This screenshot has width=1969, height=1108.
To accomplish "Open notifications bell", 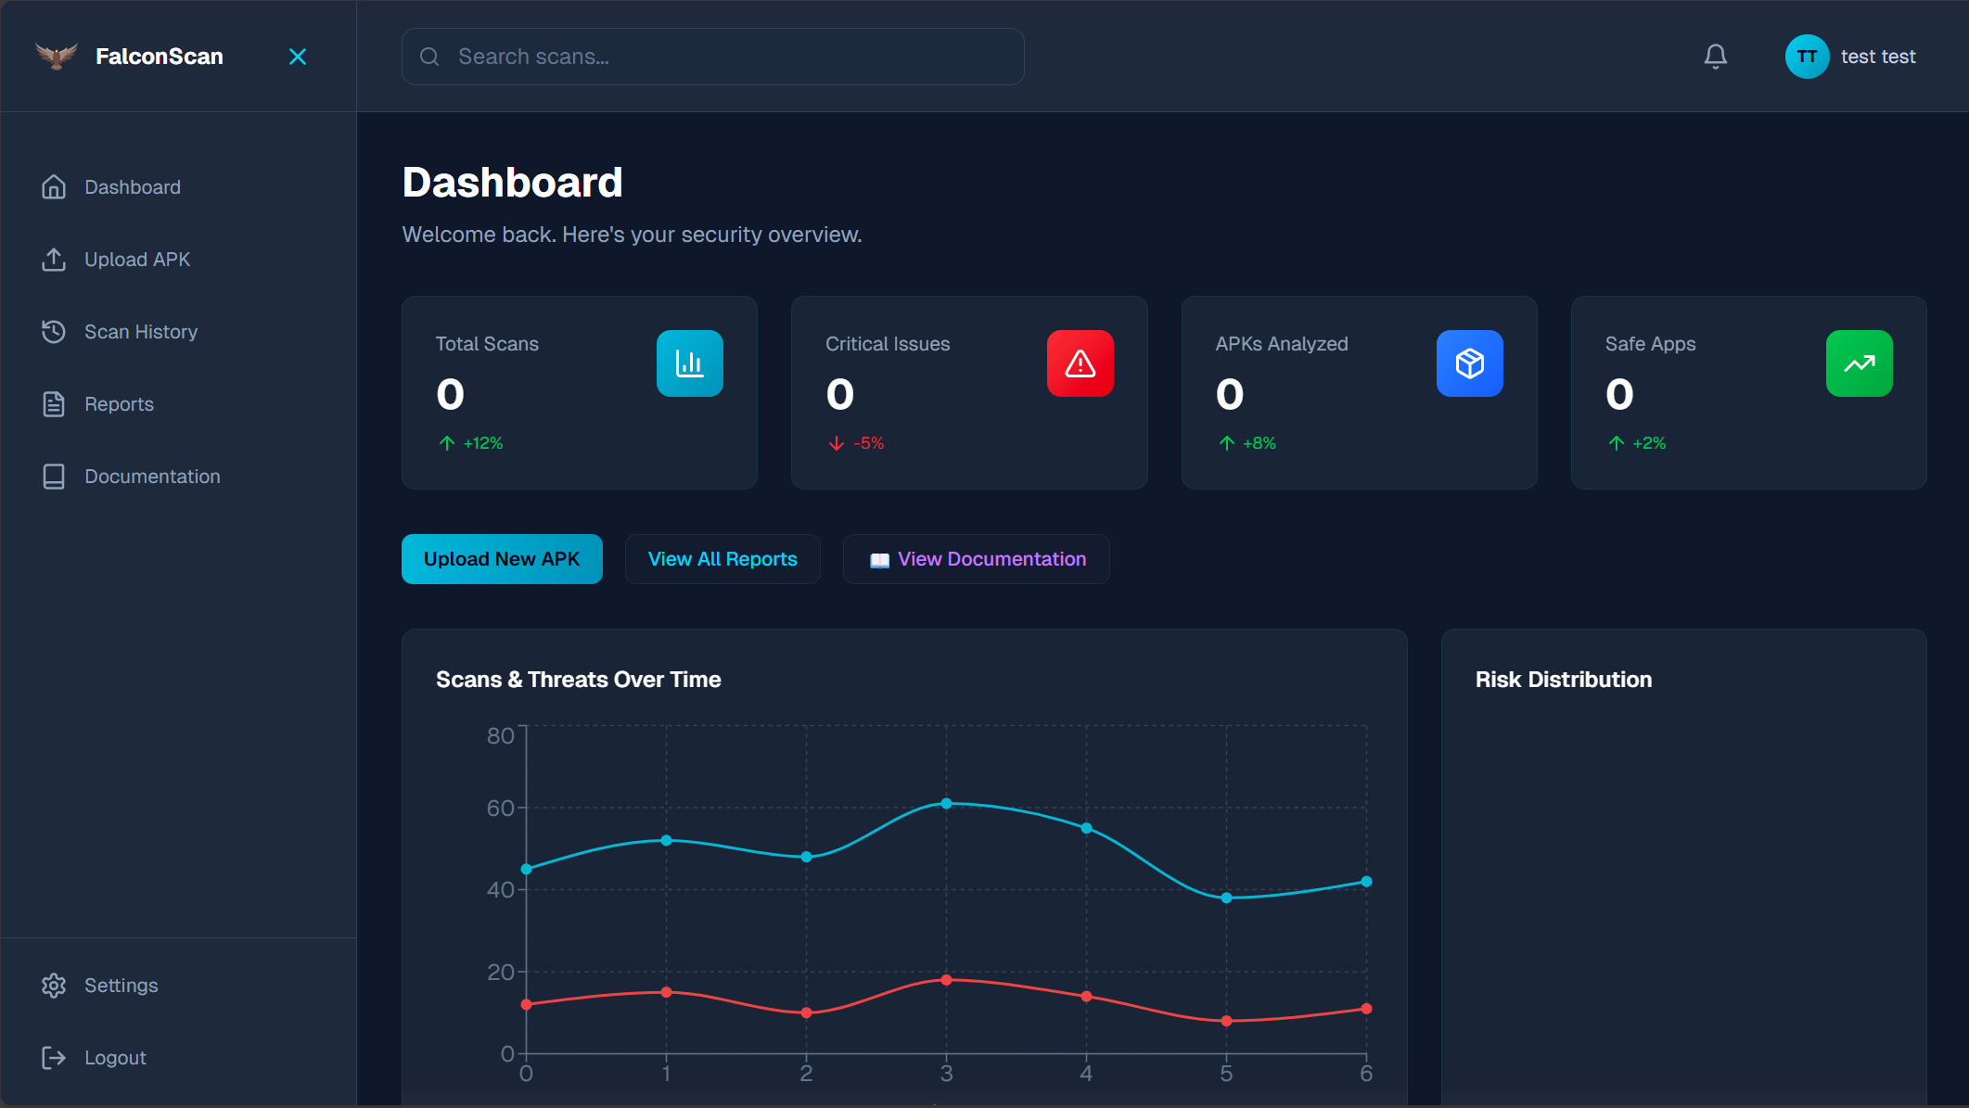I will tap(1716, 57).
